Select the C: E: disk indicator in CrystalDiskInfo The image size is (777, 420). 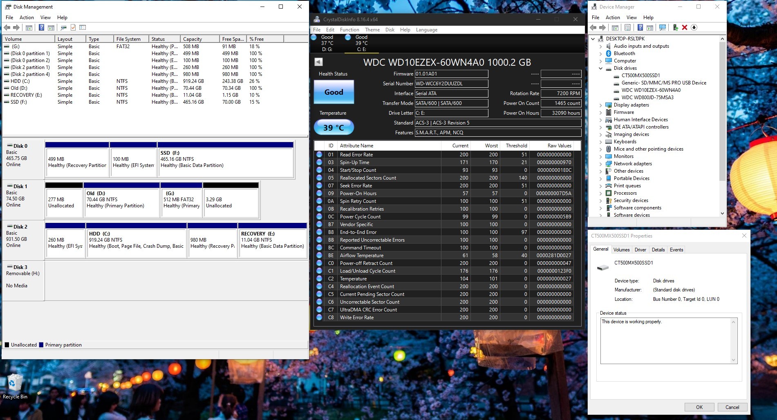pos(361,43)
